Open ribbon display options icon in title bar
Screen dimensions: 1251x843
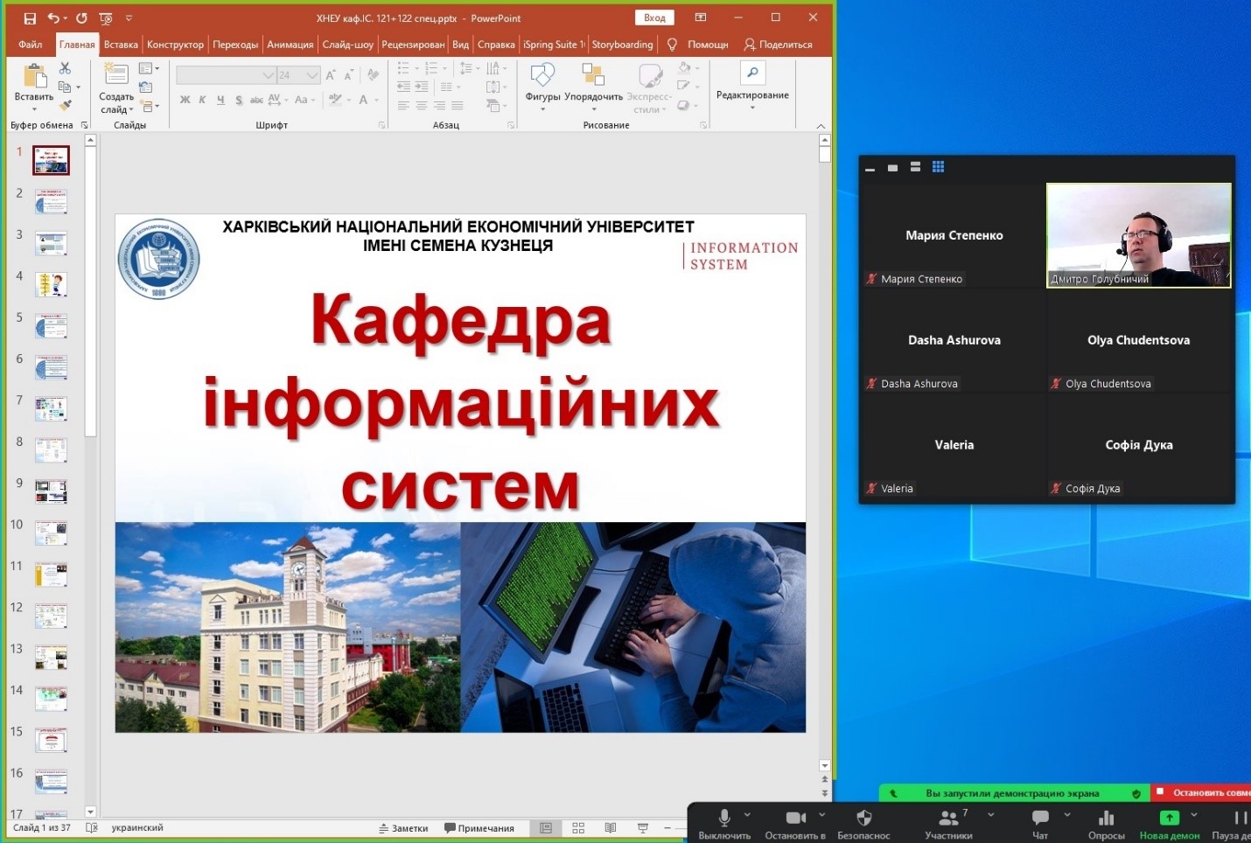point(701,17)
